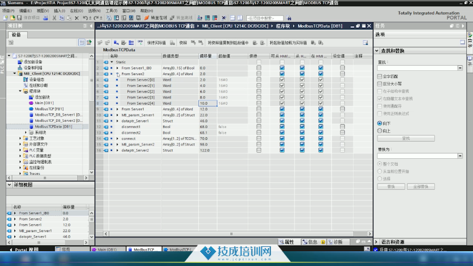The image size is (473, 266).
Task: Click the ModbusTCP [FB1] block icon
Action: point(31,109)
